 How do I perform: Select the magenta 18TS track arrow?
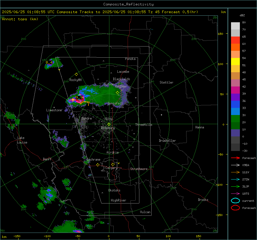[235, 194]
